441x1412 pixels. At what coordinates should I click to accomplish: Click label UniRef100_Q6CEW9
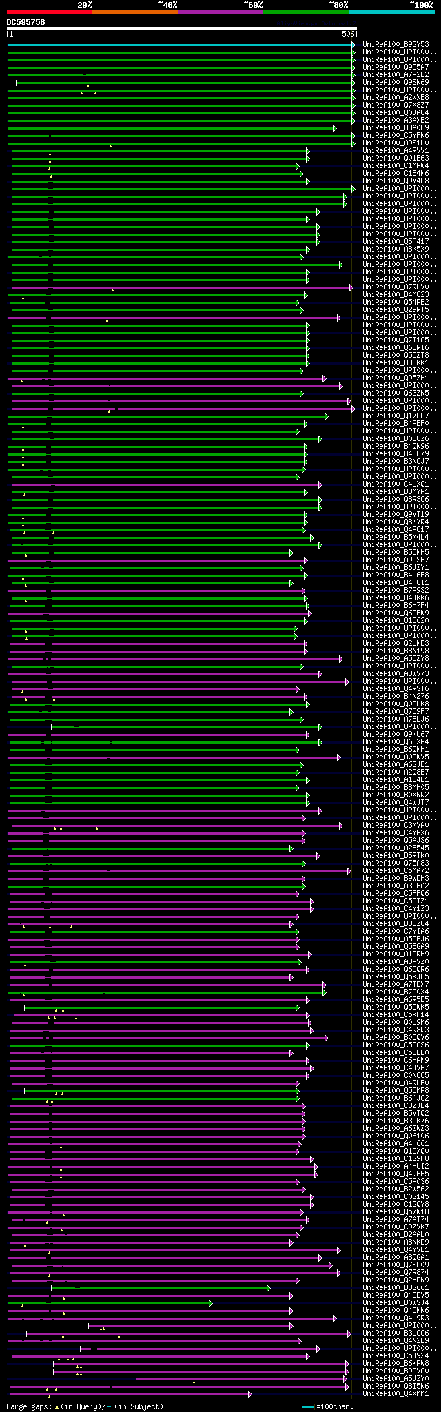pyautogui.click(x=396, y=613)
